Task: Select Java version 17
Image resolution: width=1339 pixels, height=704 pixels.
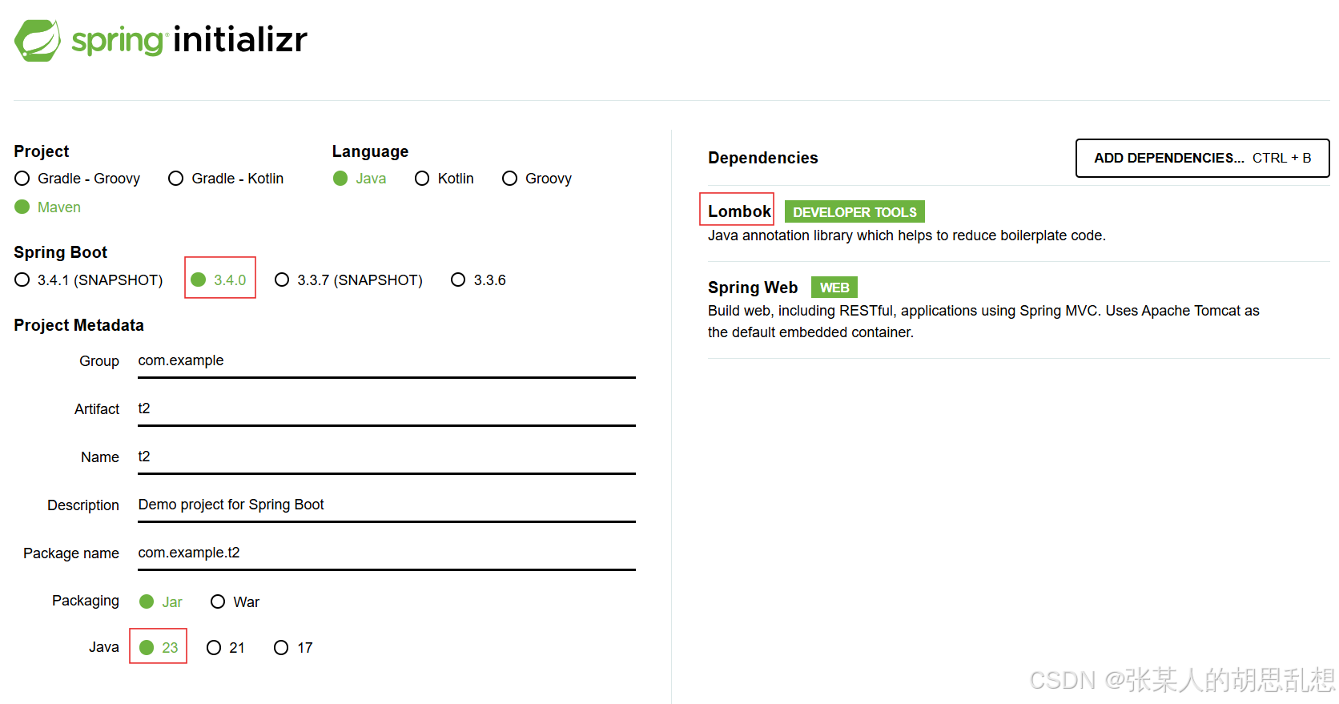Action: point(293,648)
